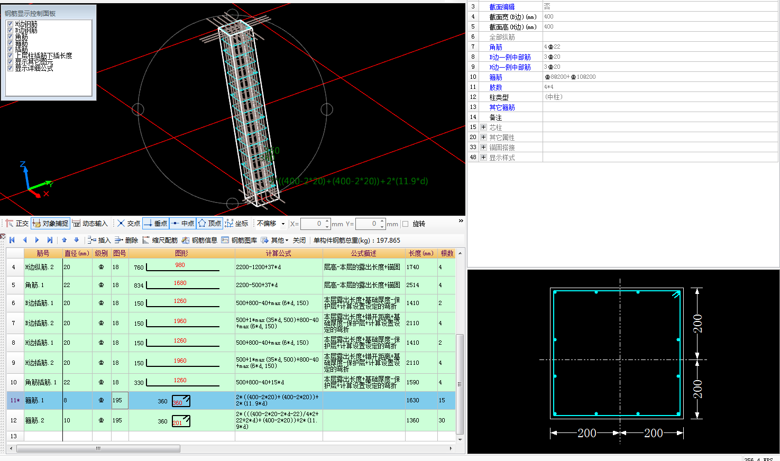This screenshot has height=461, width=780.
Task: Click the 肢数 property link
Action: (x=495, y=87)
